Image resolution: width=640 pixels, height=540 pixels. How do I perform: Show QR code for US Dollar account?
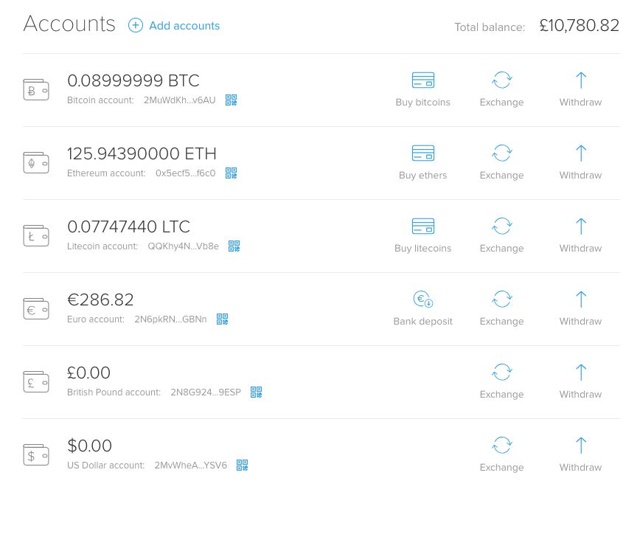tap(243, 465)
